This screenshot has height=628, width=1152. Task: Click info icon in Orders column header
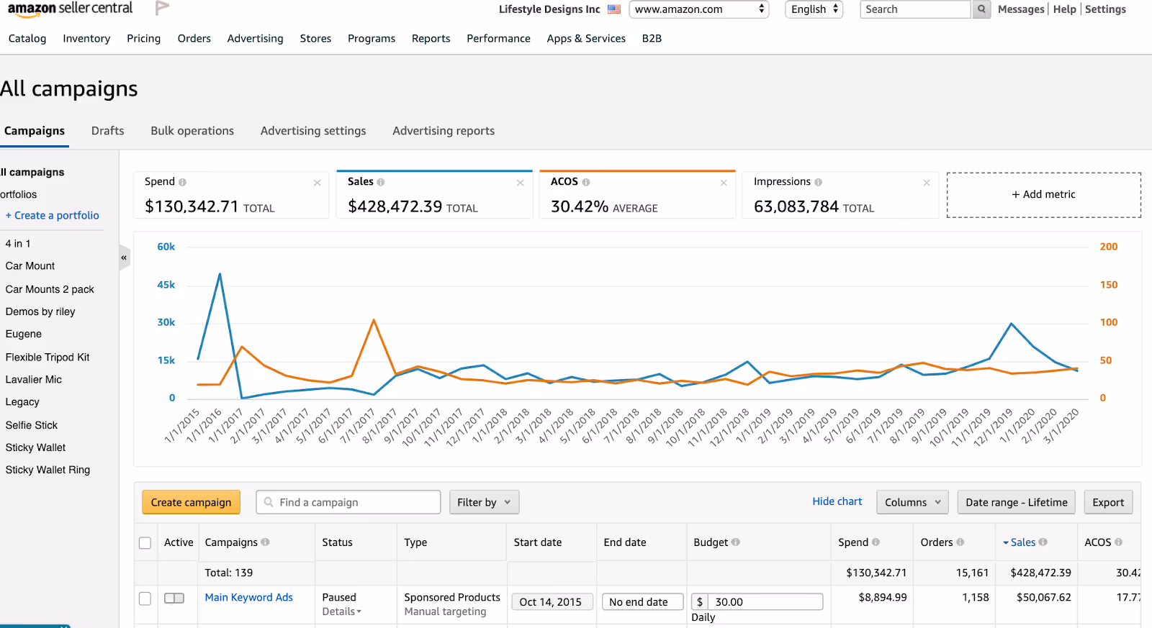coord(960,542)
